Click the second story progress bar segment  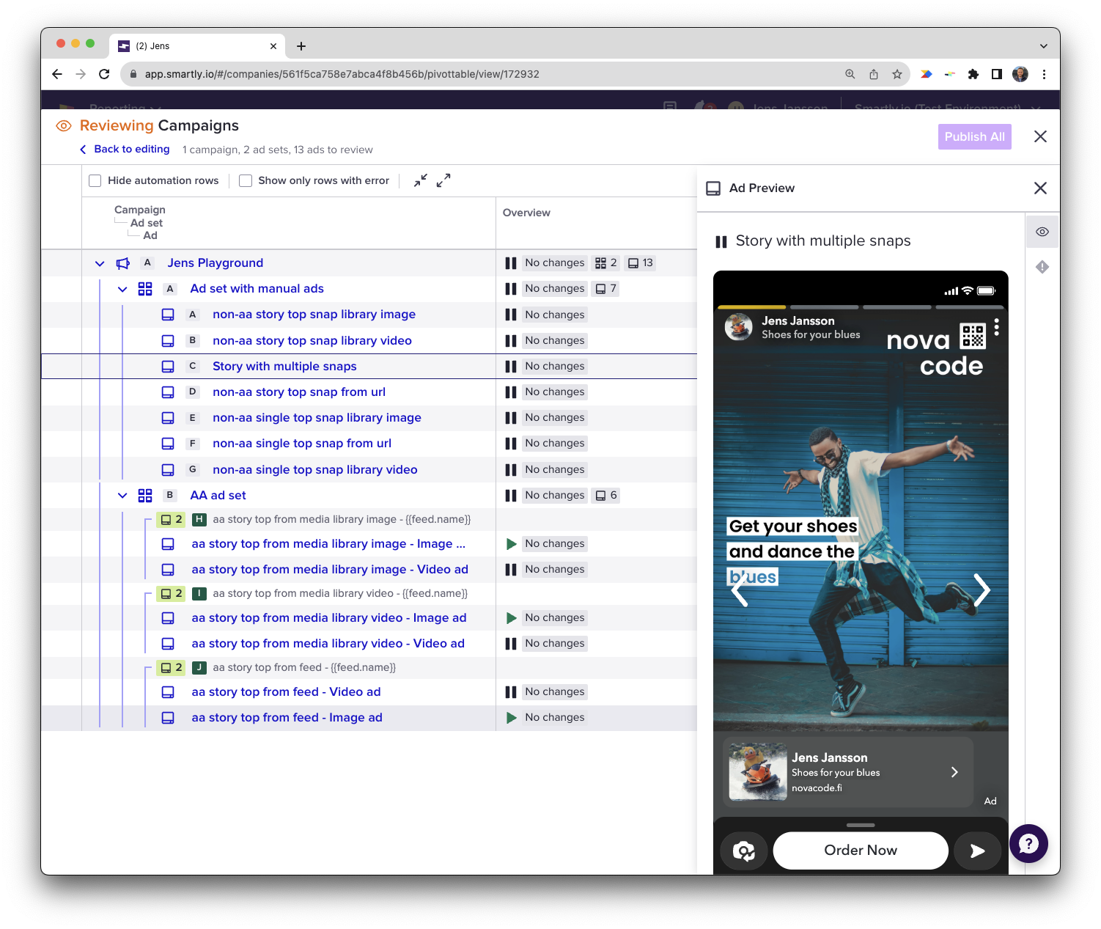click(825, 307)
